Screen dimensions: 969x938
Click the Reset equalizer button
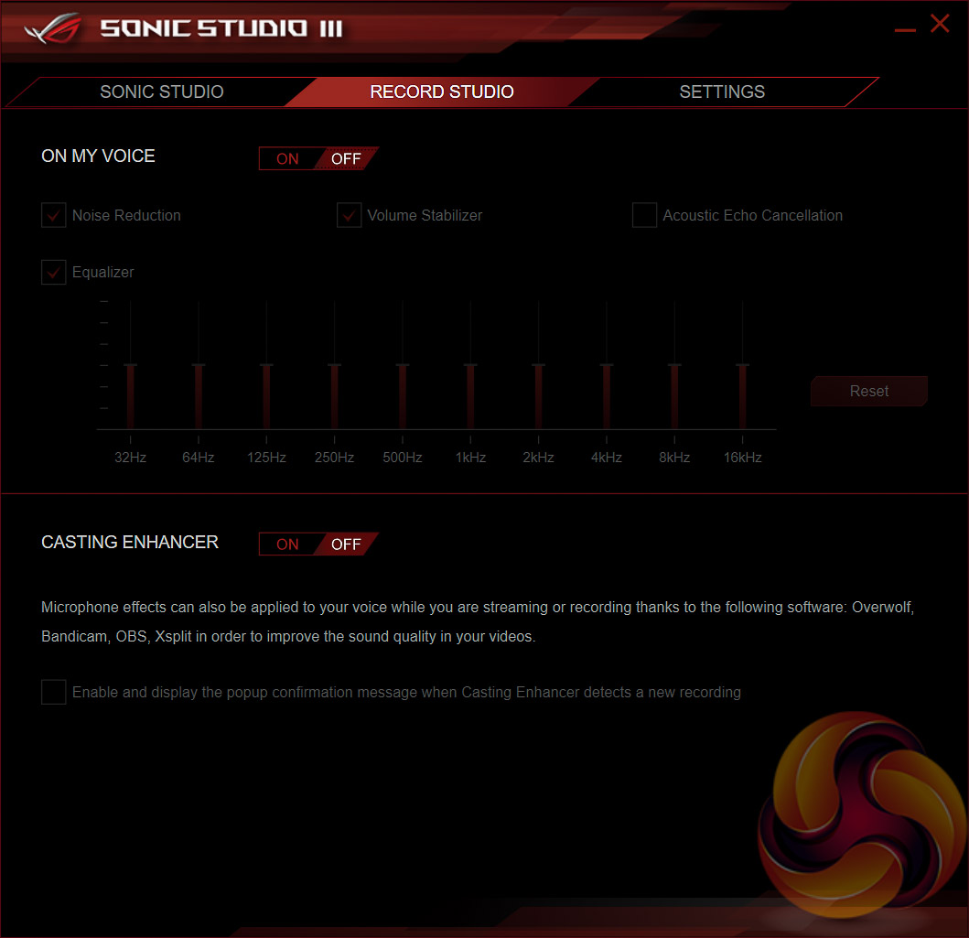869,391
